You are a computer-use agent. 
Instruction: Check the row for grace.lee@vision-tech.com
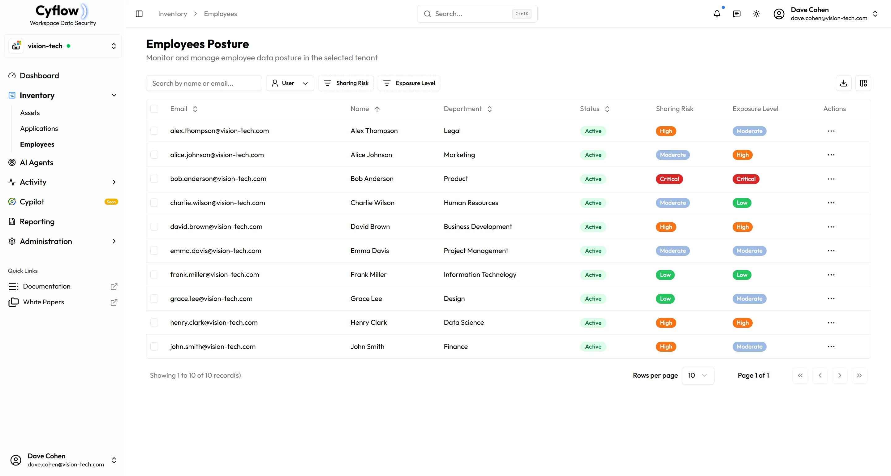click(155, 299)
